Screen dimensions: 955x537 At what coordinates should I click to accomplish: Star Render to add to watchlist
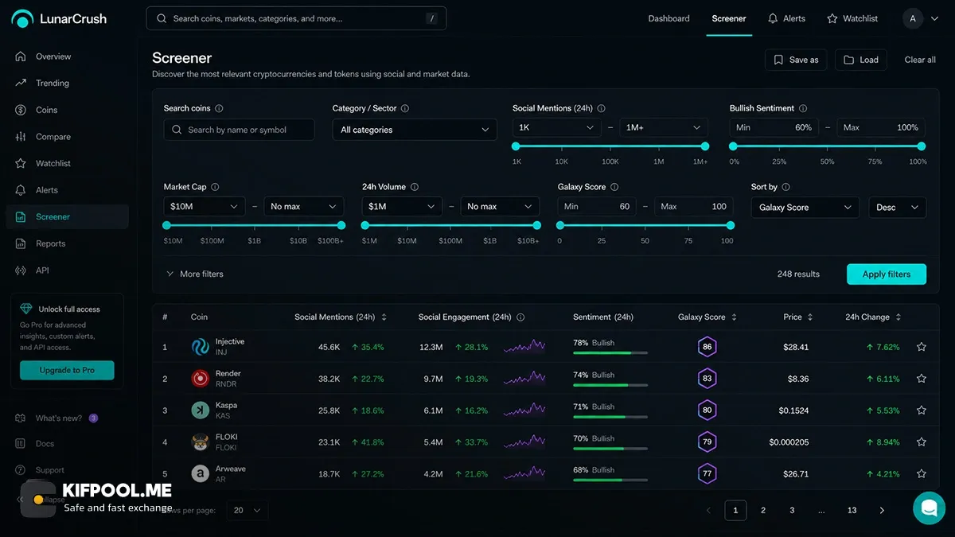(921, 379)
